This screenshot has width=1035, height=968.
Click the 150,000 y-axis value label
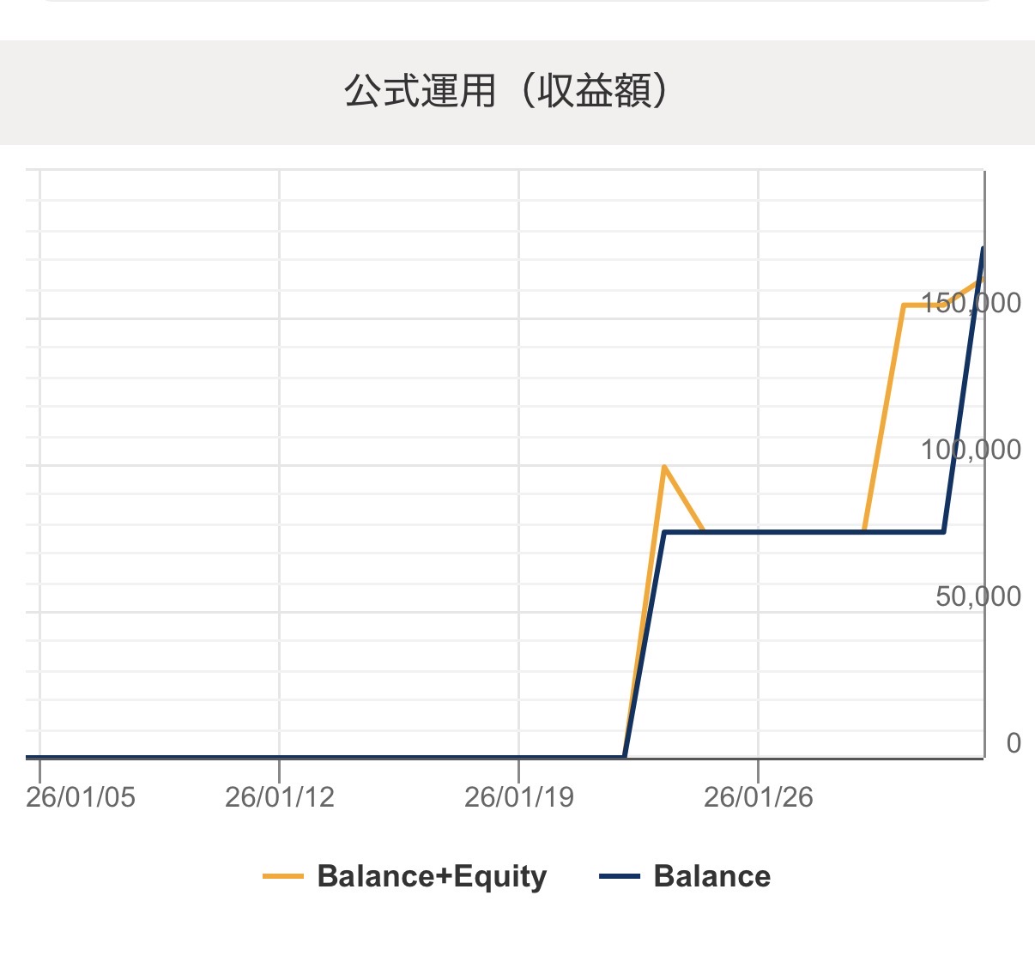click(x=971, y=303)
